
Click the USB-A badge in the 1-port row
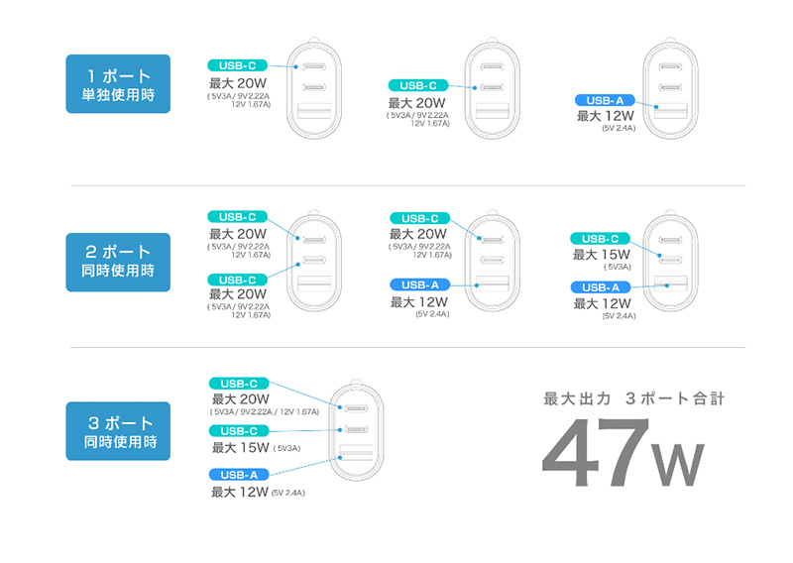point(605,100)
